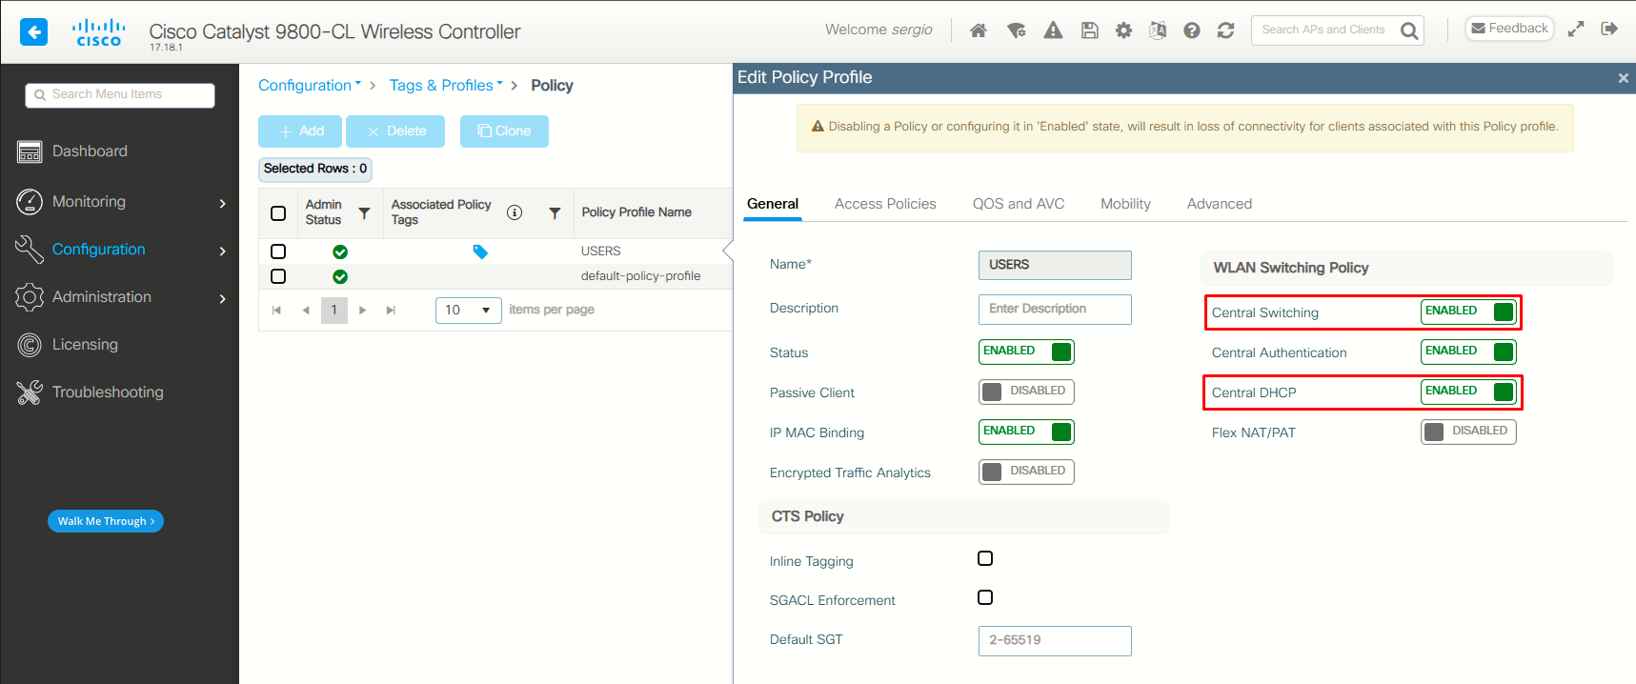Filter the Associated Policy Tags column
Screen dimensions: 1636x684
(x=555, y=213)
